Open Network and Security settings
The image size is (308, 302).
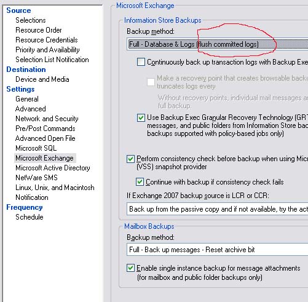(x=47, y=119)
